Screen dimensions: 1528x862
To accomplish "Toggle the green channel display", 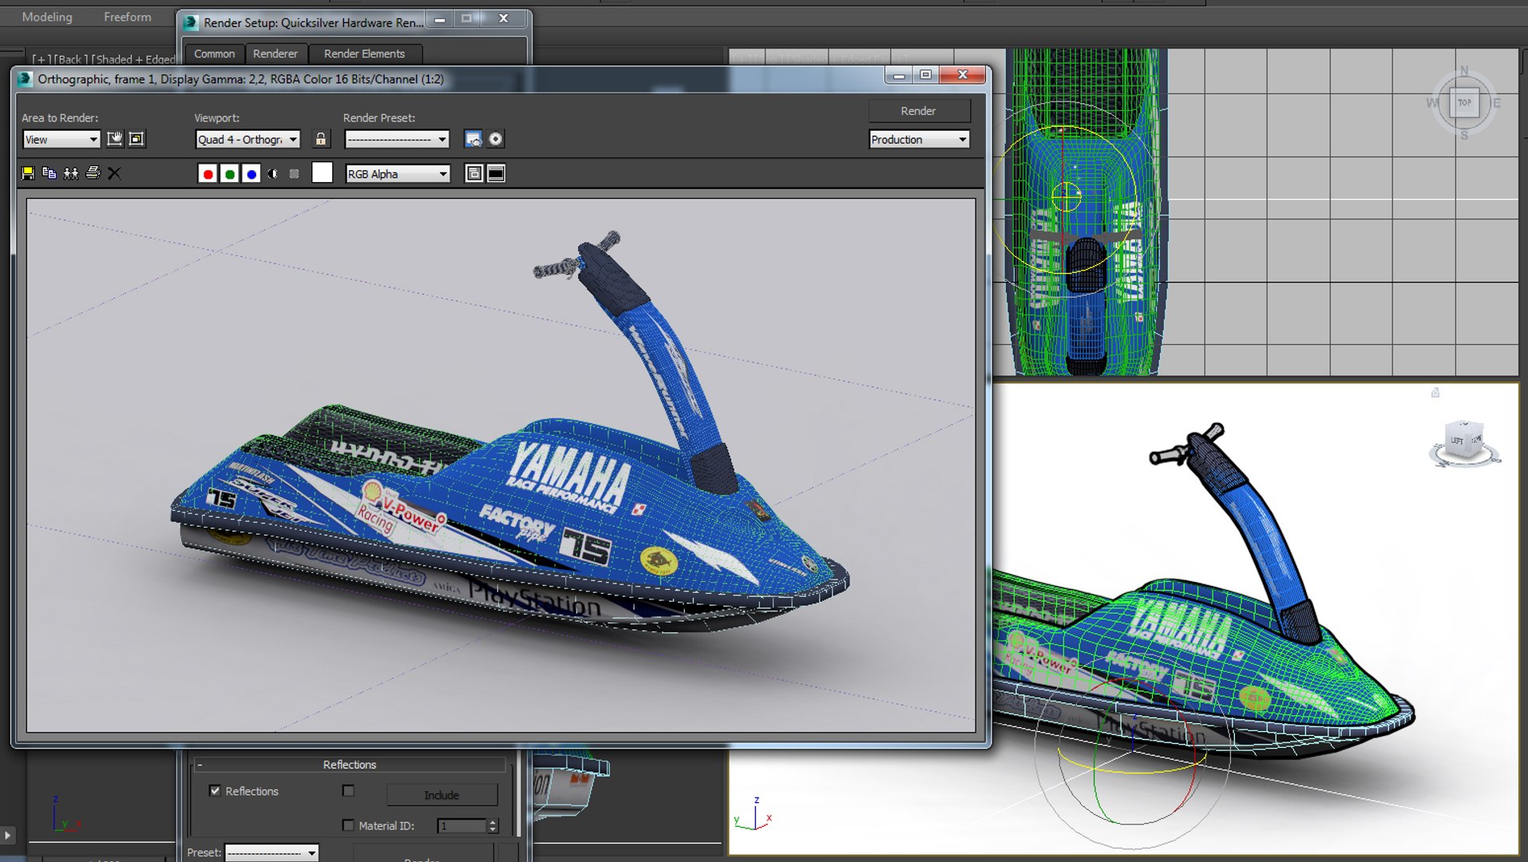I will pyautogui.click(x=230, y=174).
